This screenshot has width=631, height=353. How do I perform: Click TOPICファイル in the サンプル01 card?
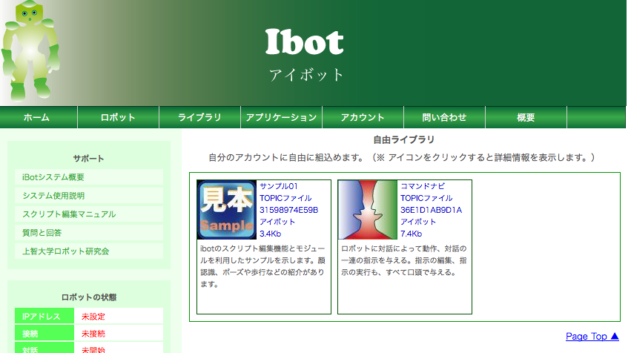click(x=285, y=198)
